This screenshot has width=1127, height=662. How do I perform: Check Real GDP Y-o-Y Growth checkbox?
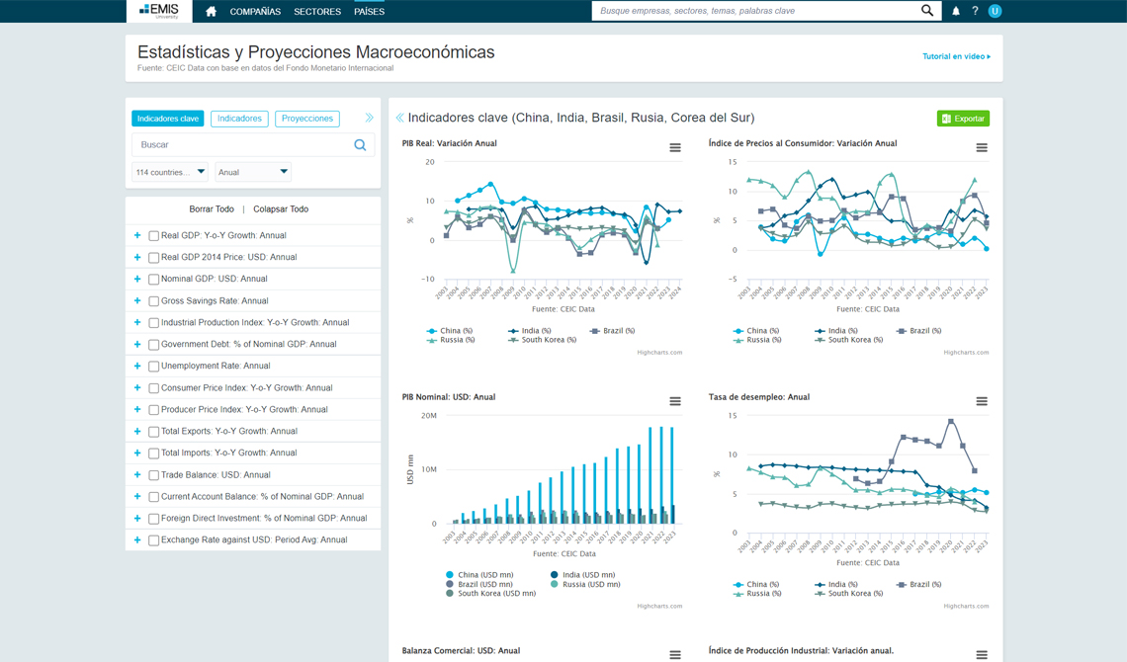click(154, 235)
